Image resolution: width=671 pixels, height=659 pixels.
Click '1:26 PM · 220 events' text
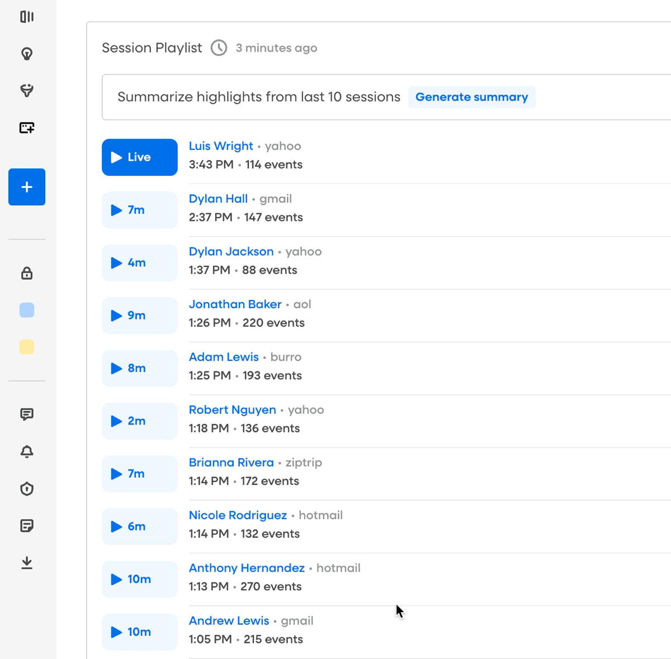coord(247,323)
